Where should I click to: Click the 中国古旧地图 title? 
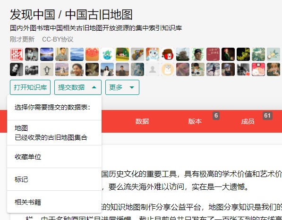[99, 15]
